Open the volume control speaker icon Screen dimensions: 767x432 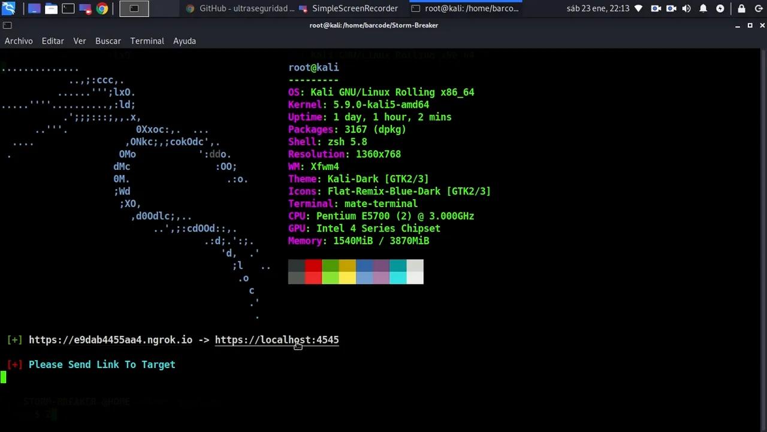click(687, 8)
